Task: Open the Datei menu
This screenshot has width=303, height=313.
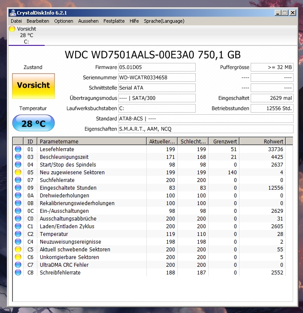Action: (x=16, y=21)
